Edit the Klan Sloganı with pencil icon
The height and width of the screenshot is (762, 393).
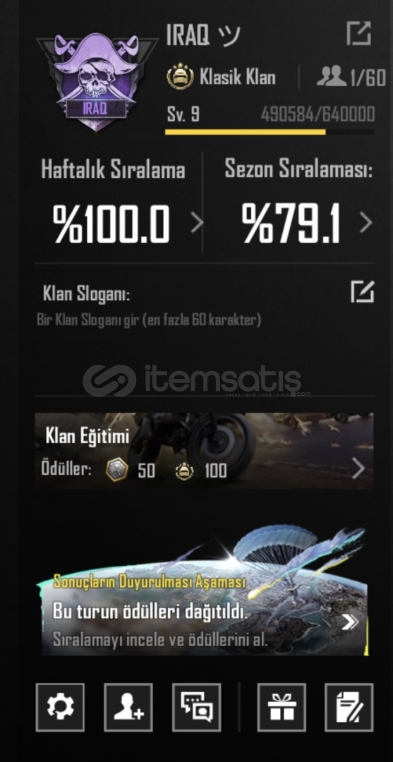coord(363,291)
